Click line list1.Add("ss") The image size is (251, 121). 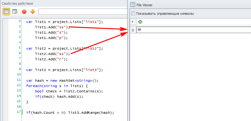(53, 27)
